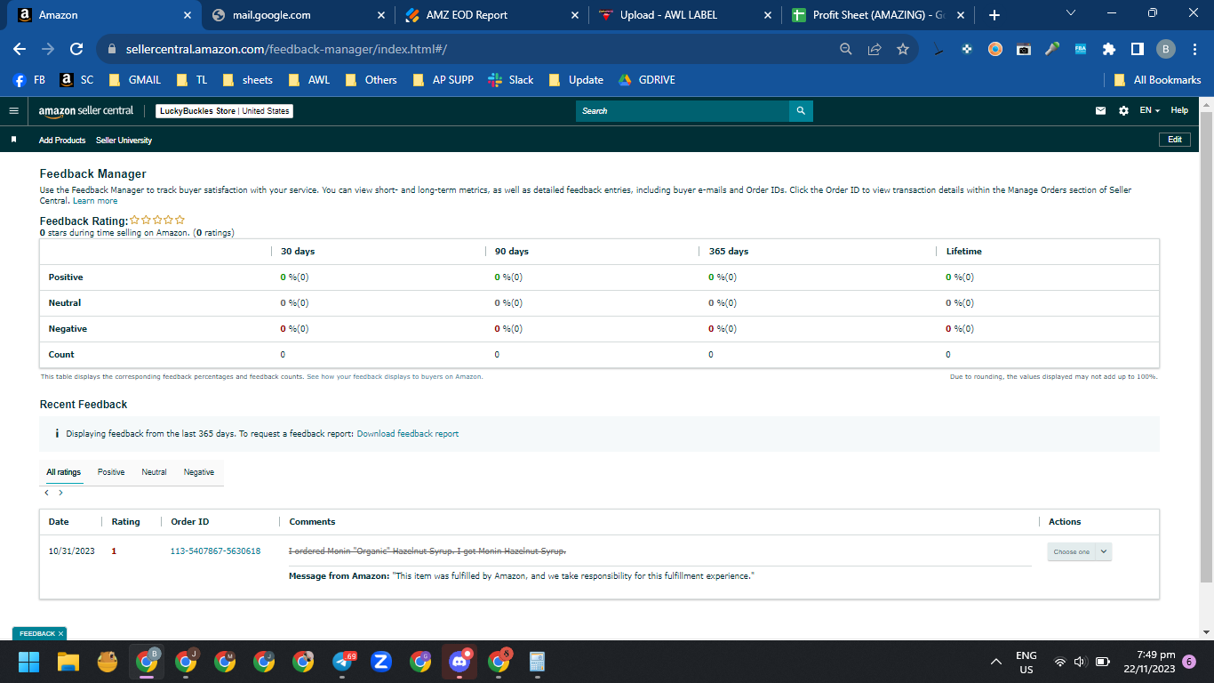
Task: Go to previous feedback page arrow
Action: tap(47, 493)
